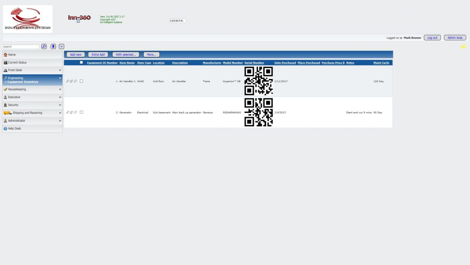This screenshot has width=470, height=265.
Task: Collapse the Engineering menu arrow
Action: [60, 78]
